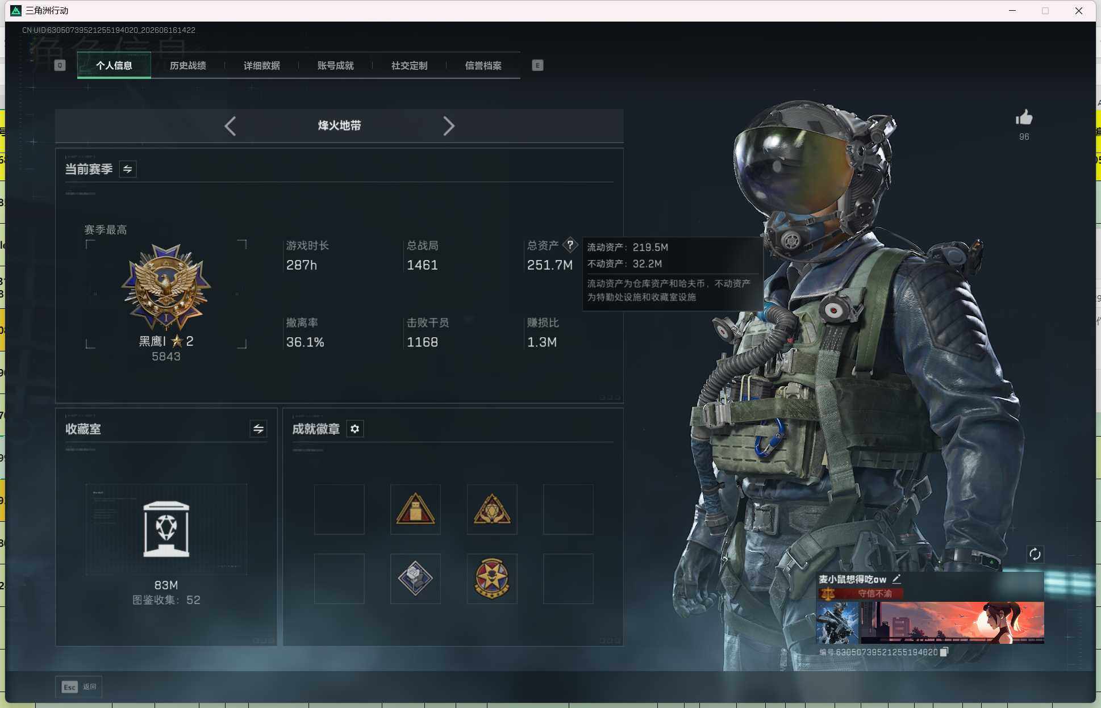Open 成就徽章 settings gear
Image resolution: width=1101 pixels, height=708 pixels.
(x=355, y=429)
